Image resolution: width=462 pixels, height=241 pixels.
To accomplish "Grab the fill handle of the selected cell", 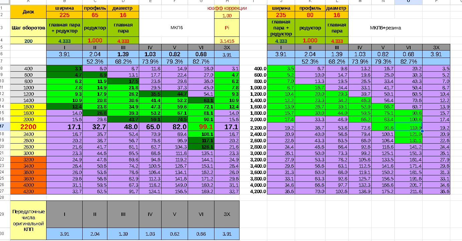I will click(422, 131).
